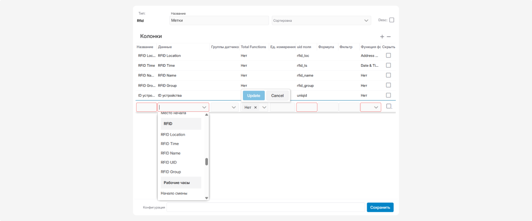Click the Сохранить button

pos(380,207)
